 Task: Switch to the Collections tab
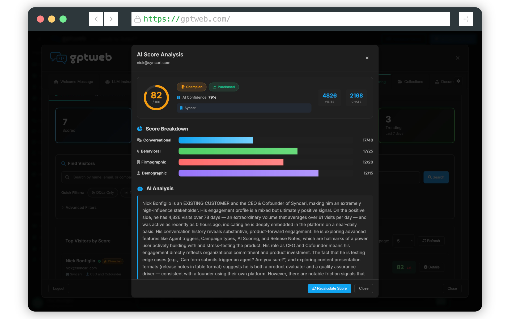(410, 82)
